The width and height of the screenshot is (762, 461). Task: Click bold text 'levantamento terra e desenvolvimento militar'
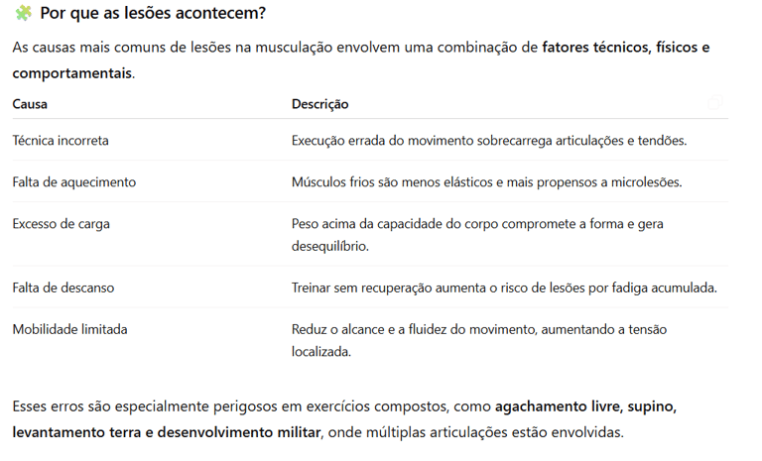click(167, 432)
